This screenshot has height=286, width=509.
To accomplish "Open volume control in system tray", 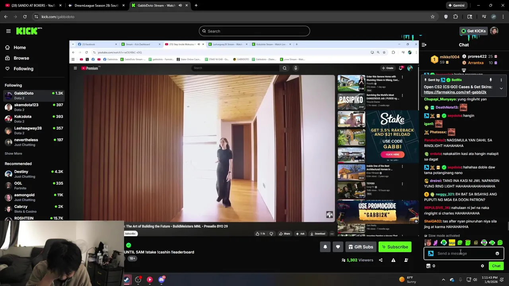I will click(x=475, y=280).
